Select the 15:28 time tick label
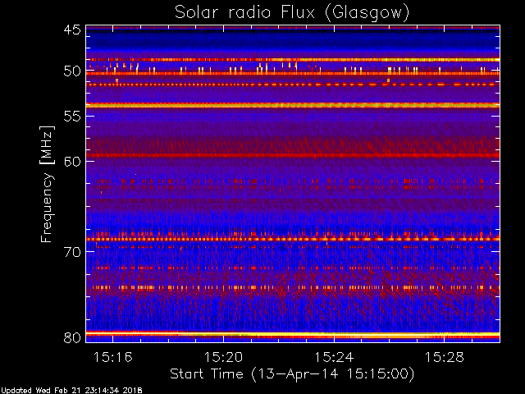The height and width of the screenshot is (394, 525). 445,357
